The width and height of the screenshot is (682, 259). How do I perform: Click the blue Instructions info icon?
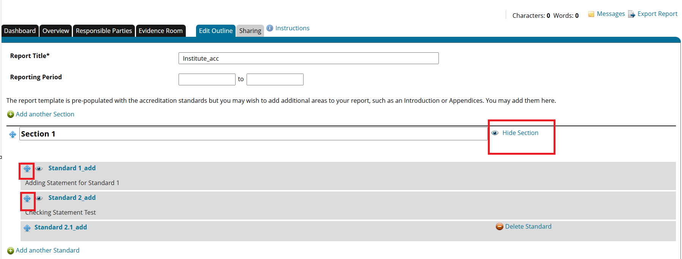click(x=270, y=28)
